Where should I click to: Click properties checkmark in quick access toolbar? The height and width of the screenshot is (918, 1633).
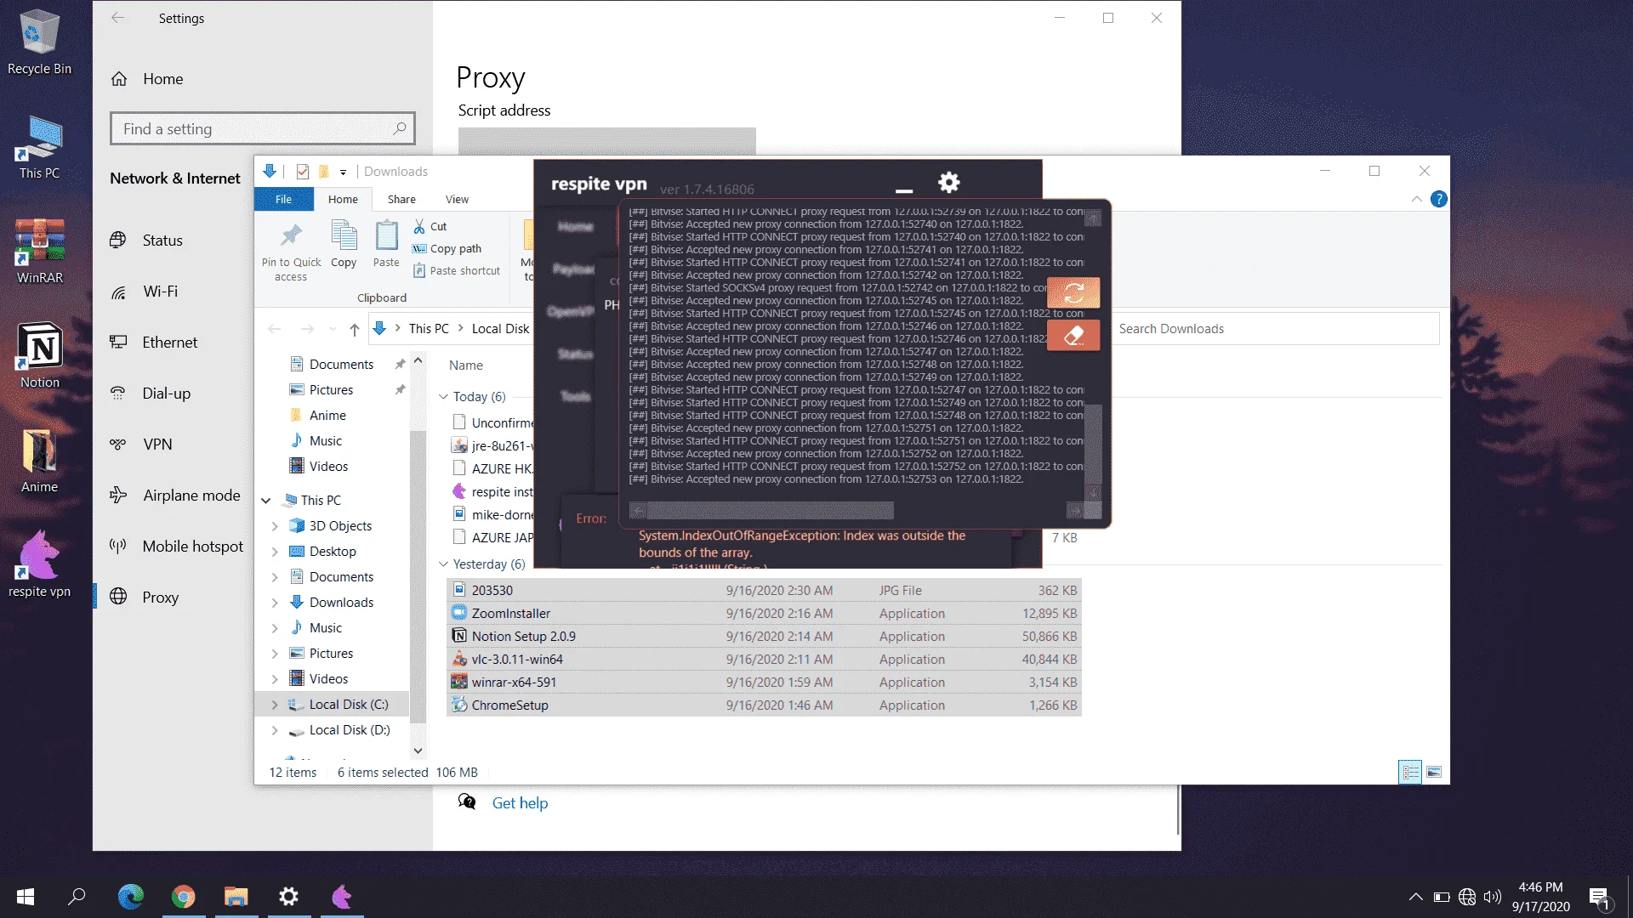302,172
